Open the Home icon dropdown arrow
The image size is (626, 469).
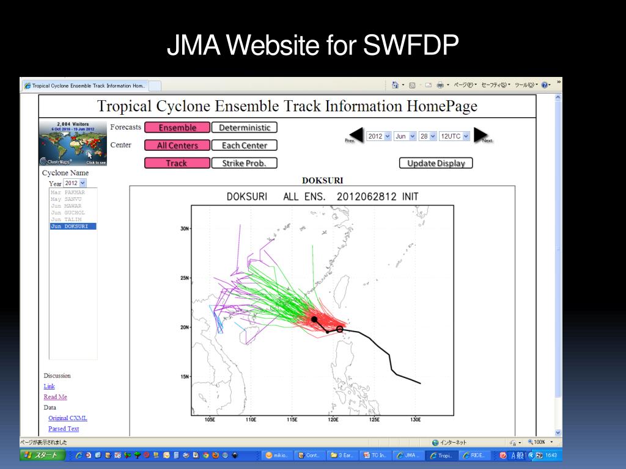[403, 85]
